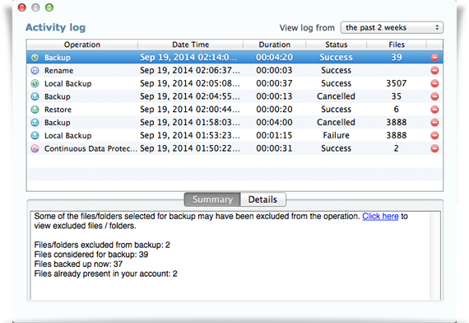Open the 'Click here' excluded files link

click(x=380, y=216)
